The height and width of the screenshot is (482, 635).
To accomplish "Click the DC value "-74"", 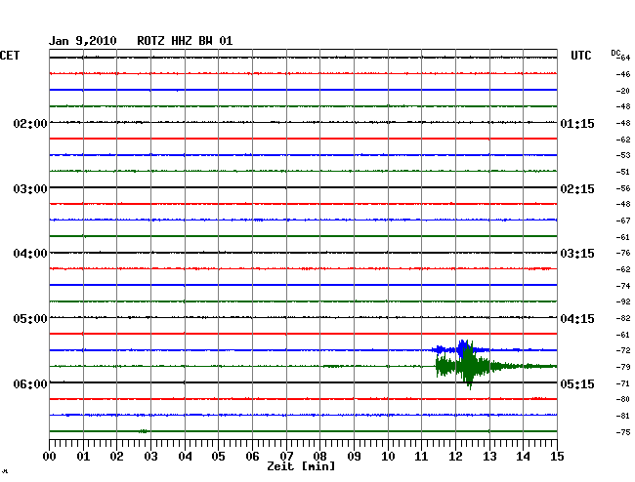I will [623, 286].
